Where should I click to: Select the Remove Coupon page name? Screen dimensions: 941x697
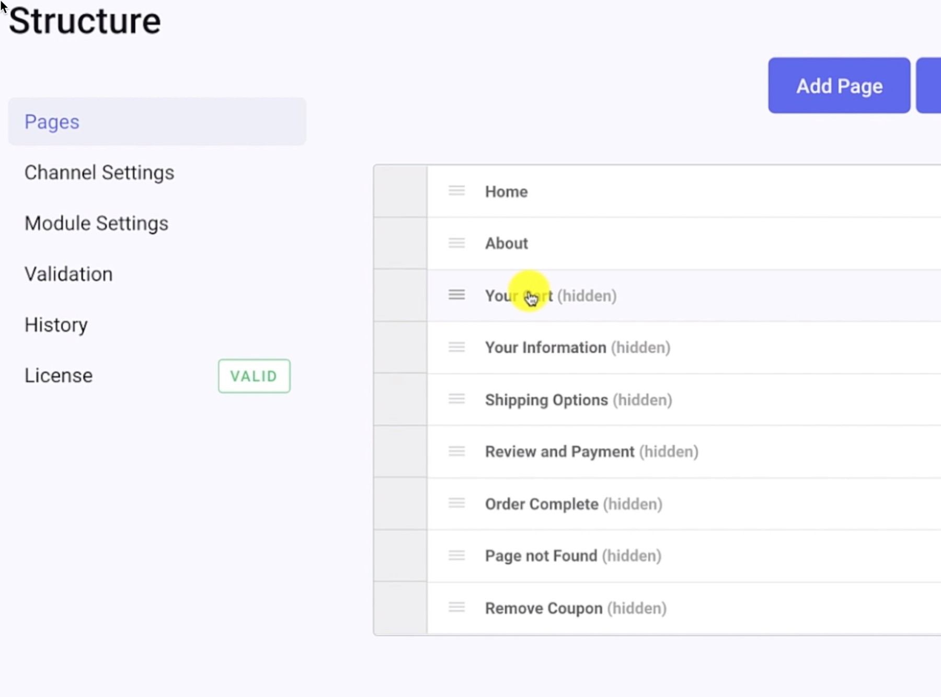[544, 608]
